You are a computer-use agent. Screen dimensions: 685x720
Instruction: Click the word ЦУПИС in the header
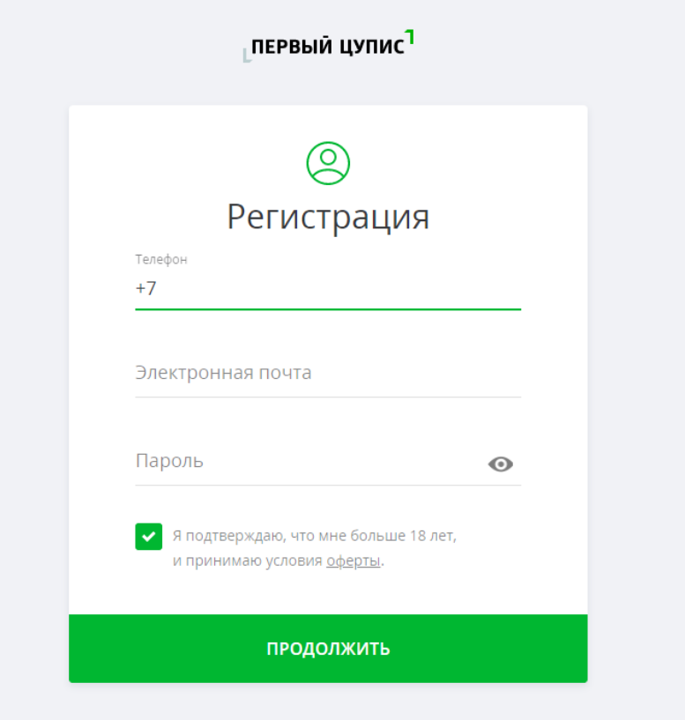(372, 47)
